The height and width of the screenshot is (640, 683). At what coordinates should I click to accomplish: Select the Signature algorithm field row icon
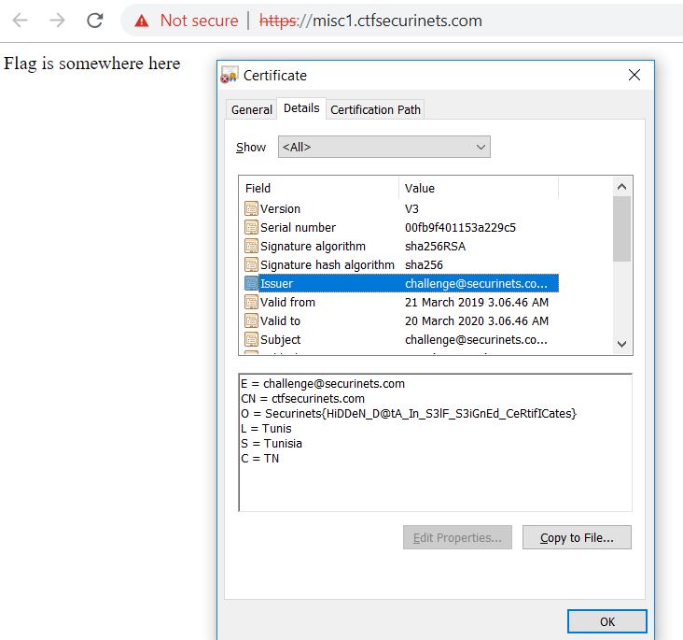(251, 246)
